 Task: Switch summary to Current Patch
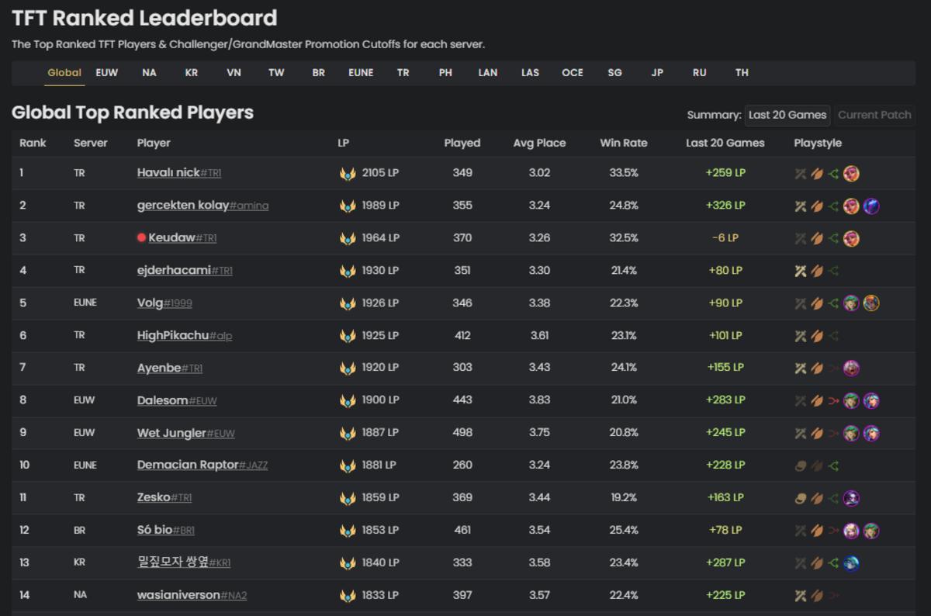pyautogui.click(x=874, y=115)
